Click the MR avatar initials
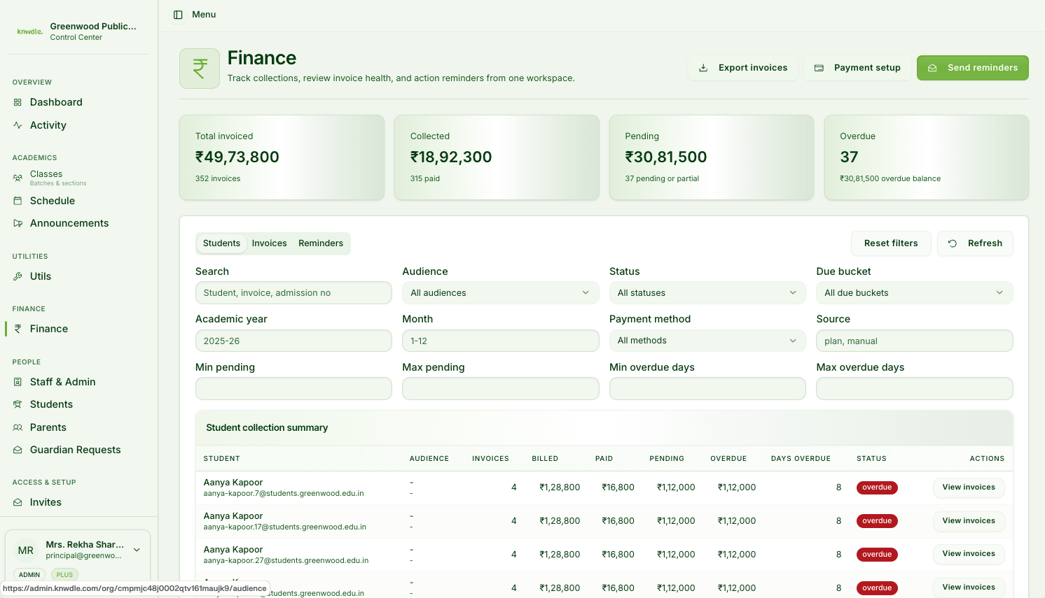 (x=26, y=550)
